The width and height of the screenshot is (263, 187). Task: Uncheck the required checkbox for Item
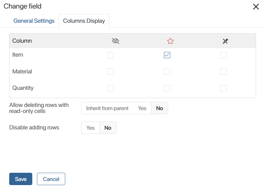pyautogui.click(x=167, y=55)
